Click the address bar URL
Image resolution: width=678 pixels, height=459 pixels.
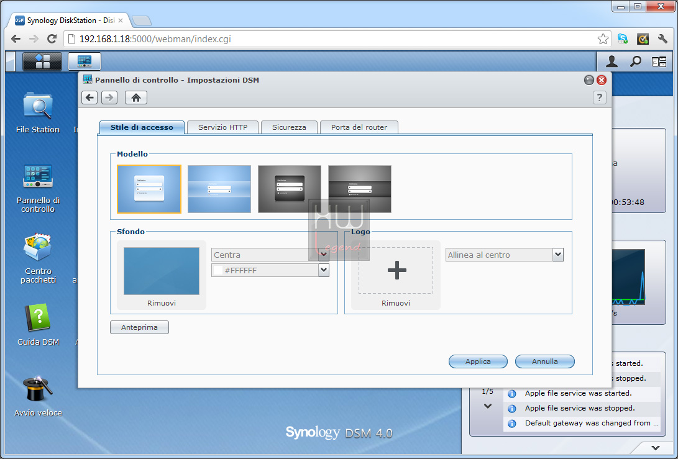[x=155, y=39]
